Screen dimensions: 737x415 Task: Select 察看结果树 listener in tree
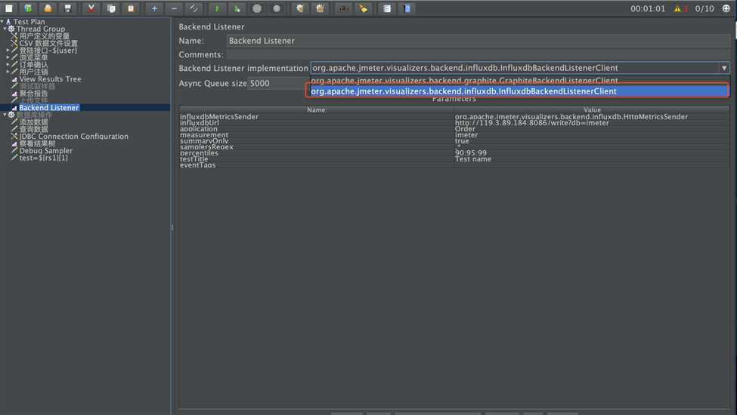pyautogui.click(x=37, y=143)
